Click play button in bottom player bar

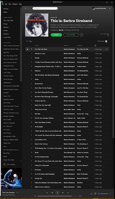pyautogui.click(x=57, y=193)
